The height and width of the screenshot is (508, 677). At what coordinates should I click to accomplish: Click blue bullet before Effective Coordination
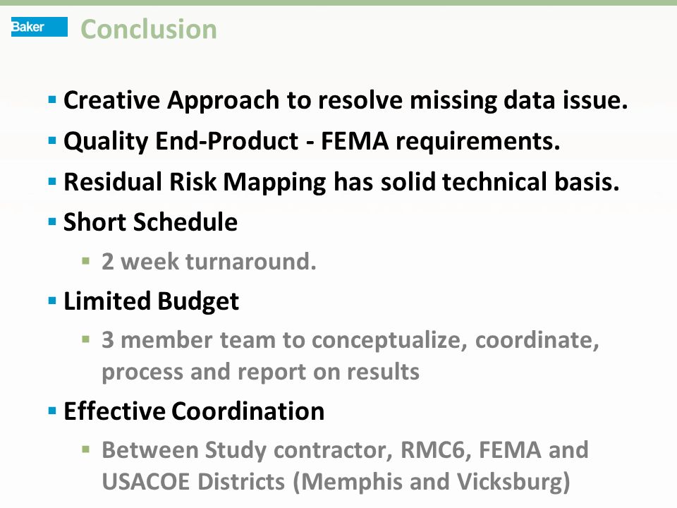click(x=52, y=411)
